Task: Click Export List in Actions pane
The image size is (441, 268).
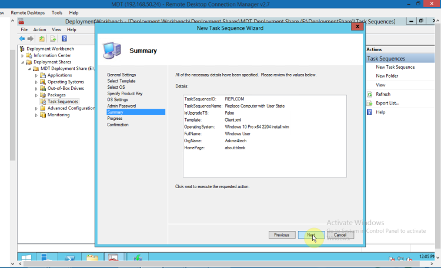Action: pyautogui.click(x=387, y=103)
